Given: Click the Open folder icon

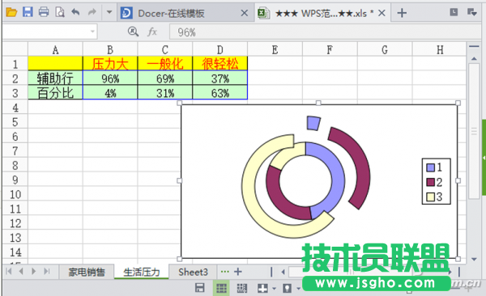Looking at the screenshot, I should click(11, 13).
